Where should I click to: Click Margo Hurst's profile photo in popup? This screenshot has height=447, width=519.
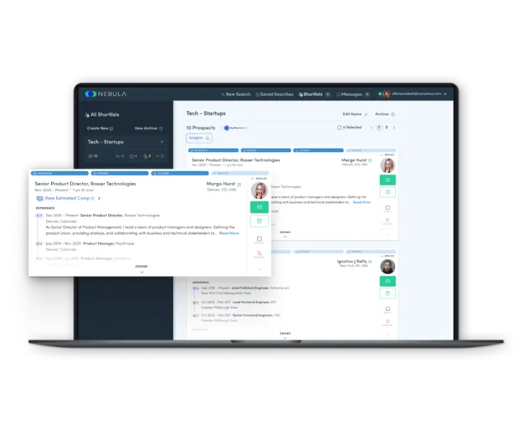coord(259,190)
